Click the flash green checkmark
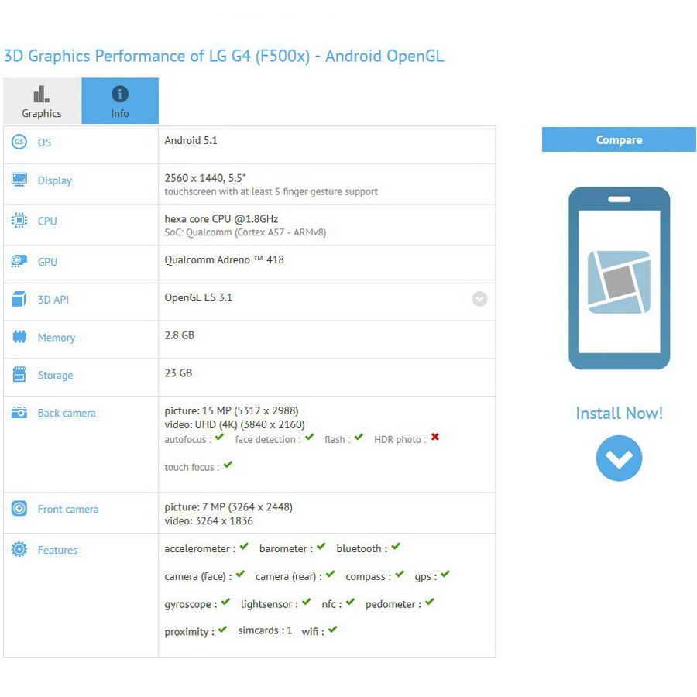Image resolution: width=697 pixels, height=697 pixels. point(359,437)
